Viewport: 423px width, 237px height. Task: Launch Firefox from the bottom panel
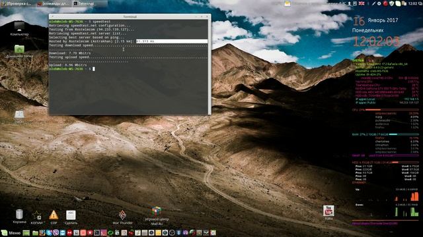42,232
